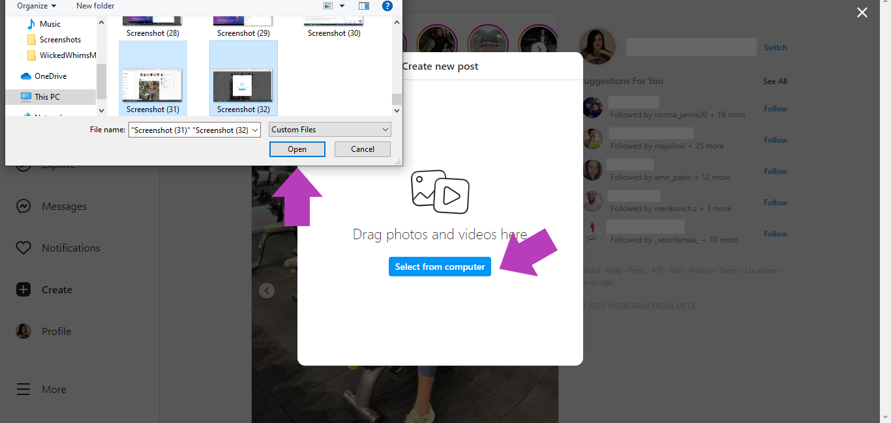Open the Screenshots folder in the tree
This screenshot has width=891, height=423.
[x=60, y=40]
